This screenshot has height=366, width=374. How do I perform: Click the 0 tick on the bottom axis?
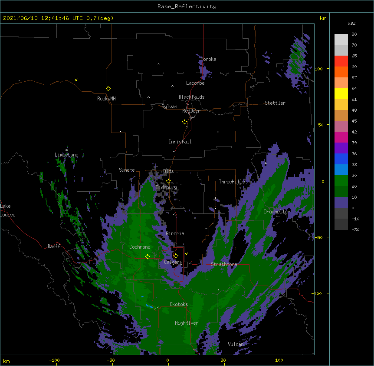click(167, 360)
